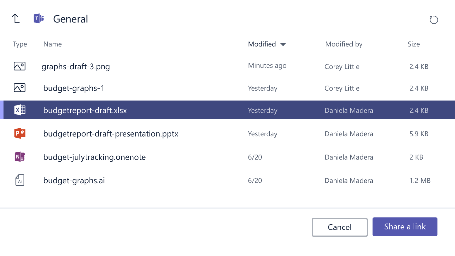Click the image icon beside graphs-draft-3.png
The width and height of the screenshot is (455, 256).
click(x=19, y=66)
